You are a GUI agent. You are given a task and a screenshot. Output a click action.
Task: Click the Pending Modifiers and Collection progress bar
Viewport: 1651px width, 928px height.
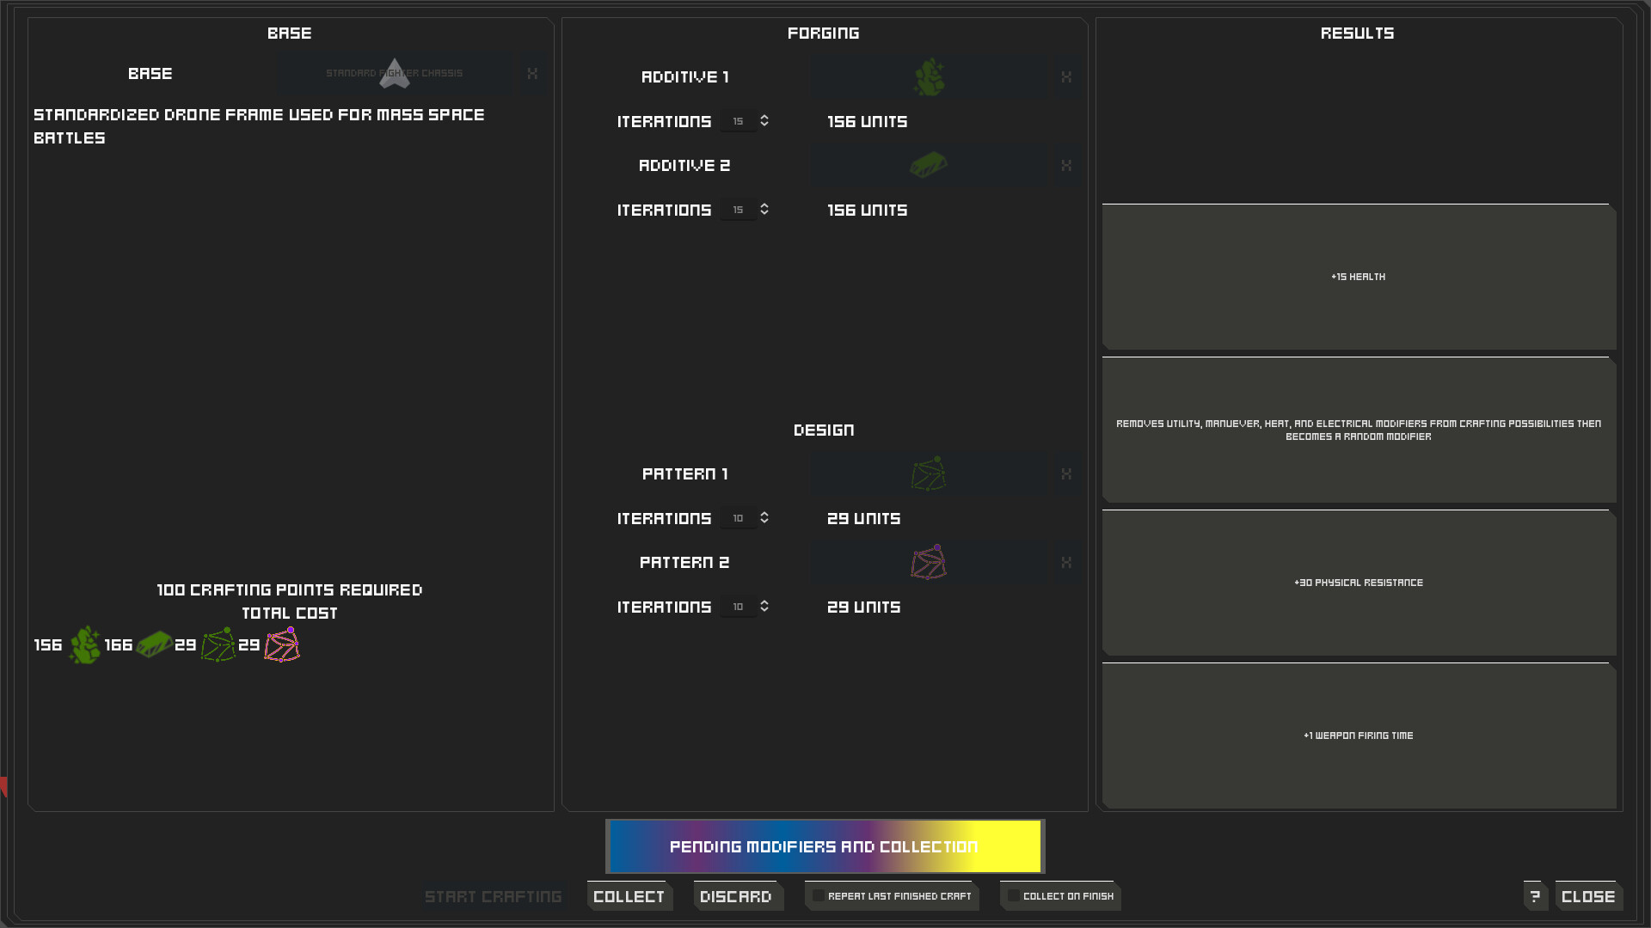(825, 846)
